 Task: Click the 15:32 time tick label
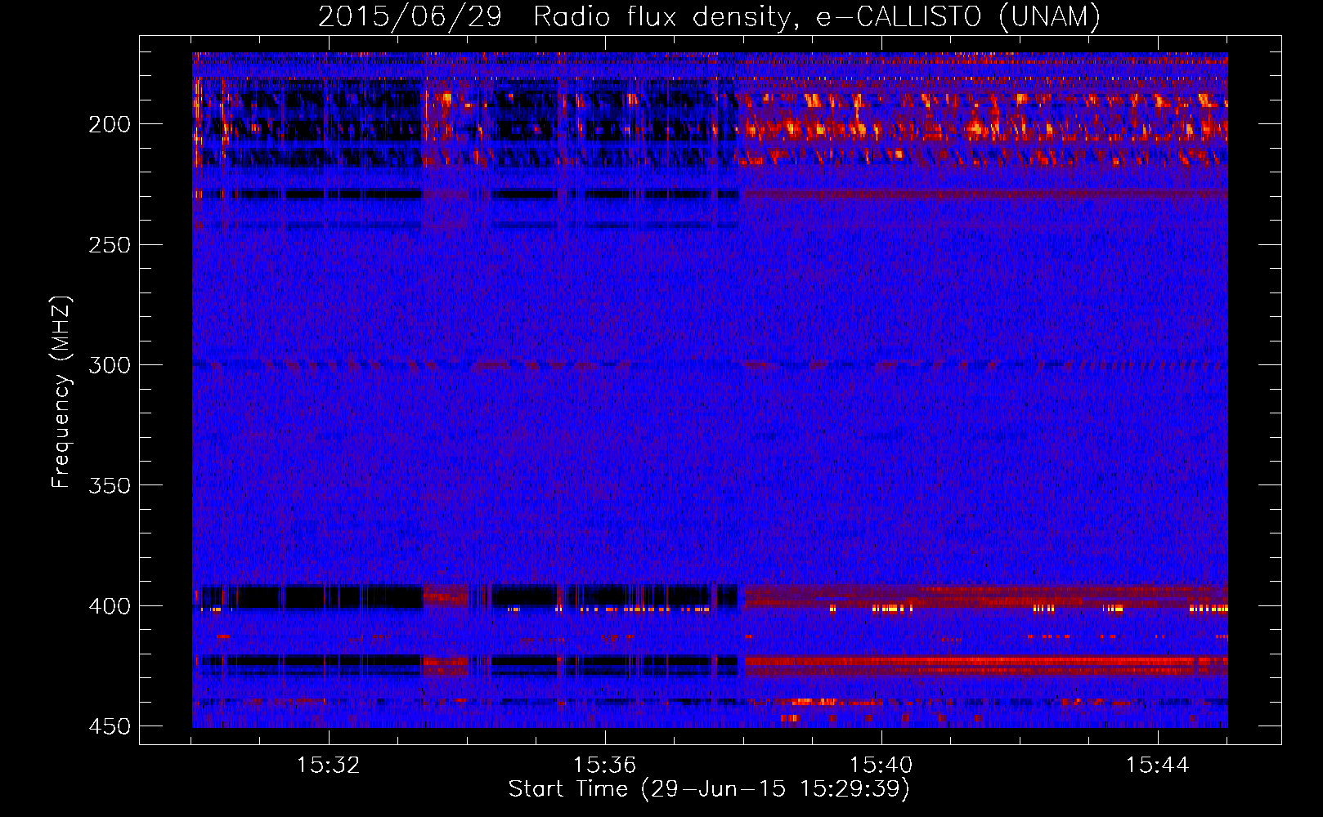pyautogui.click(x=328, y=766)
